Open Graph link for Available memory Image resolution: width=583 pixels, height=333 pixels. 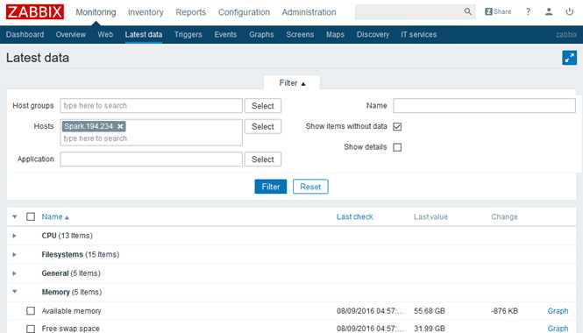(558, 311)
